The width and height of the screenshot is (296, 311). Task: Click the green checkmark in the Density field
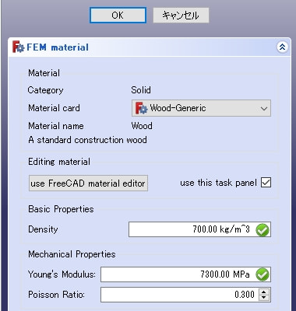[x=263, y=230]
